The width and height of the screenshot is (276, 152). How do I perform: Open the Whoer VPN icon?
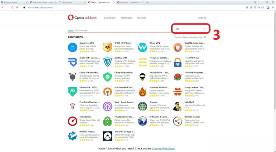142,47
